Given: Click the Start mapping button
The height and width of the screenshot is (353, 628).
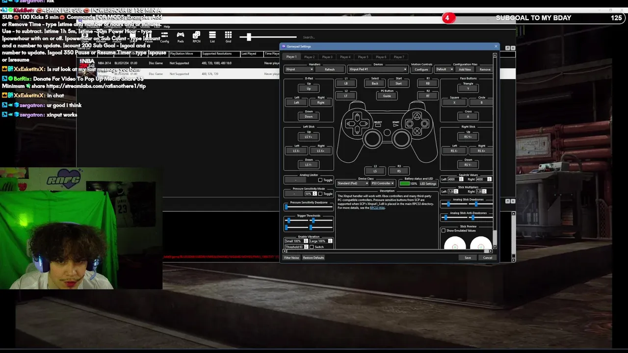Looking at the screenshot, I should (398, 83).
